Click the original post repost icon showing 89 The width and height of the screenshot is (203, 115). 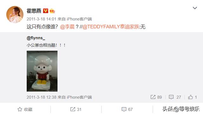pyautogui.click(x=153, y=97)
